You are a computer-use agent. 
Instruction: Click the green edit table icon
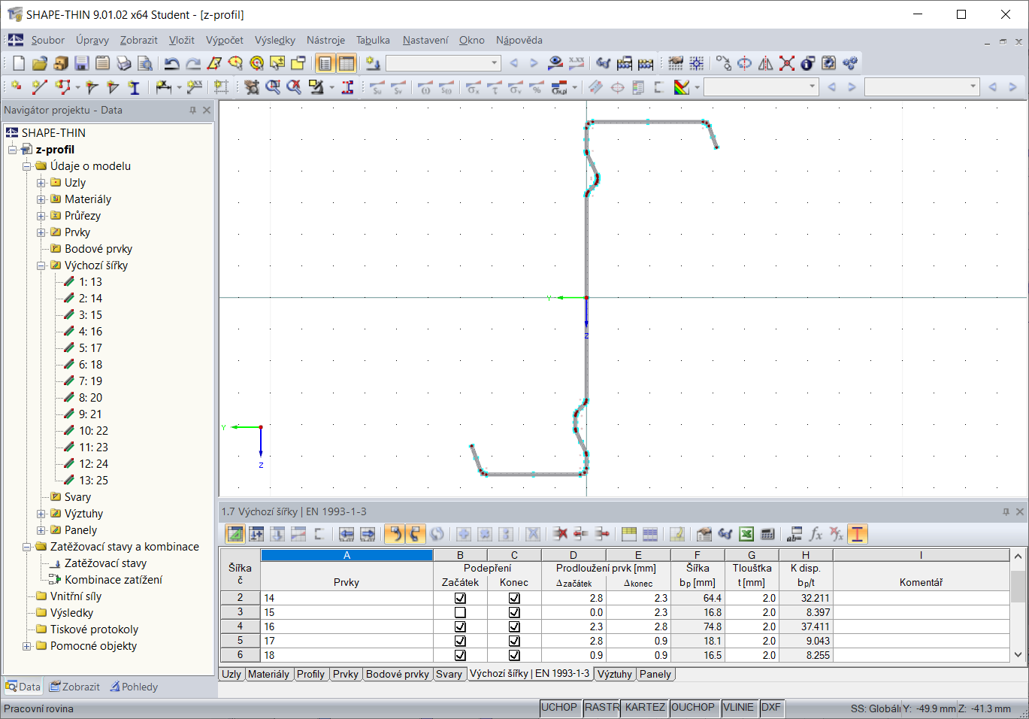coord(235,534)
